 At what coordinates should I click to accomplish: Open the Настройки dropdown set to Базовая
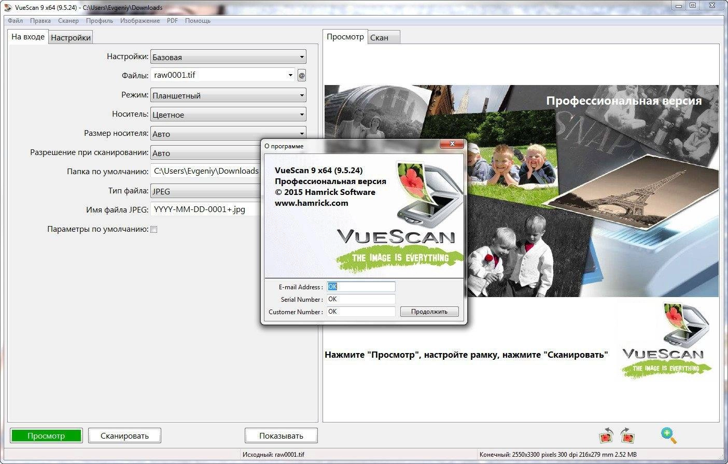[228, 57]
